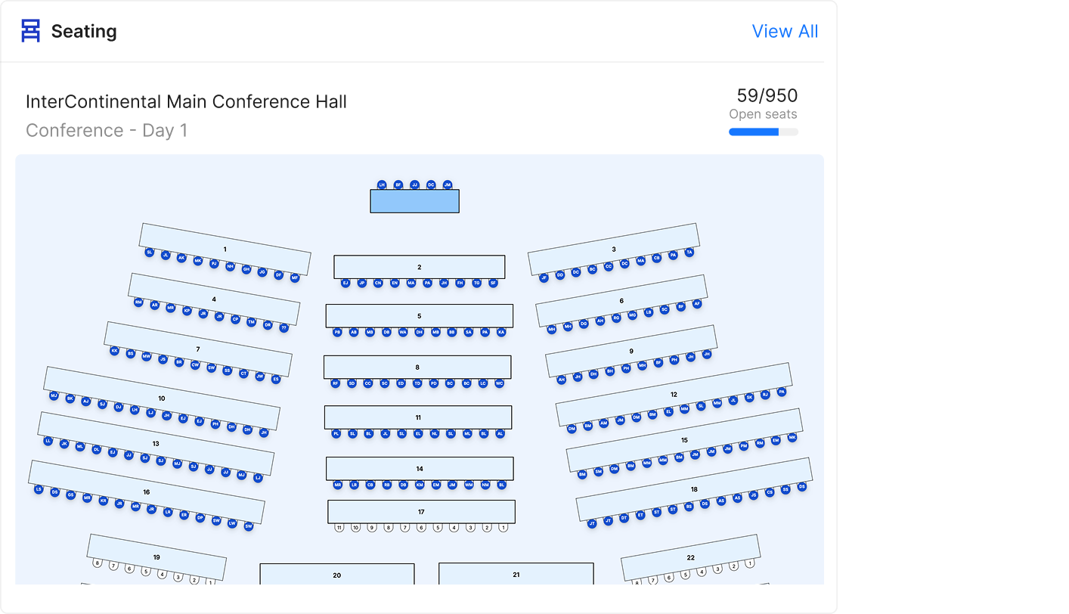The image size is (1069, 614).
Task: Pick open seat 11 at table 17
Action: click(339, 528)
